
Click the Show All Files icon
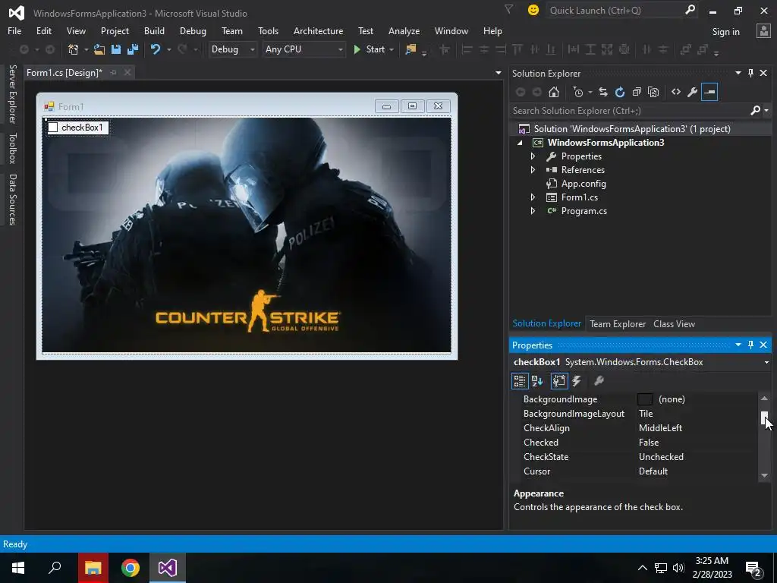[x=653, y=92]
